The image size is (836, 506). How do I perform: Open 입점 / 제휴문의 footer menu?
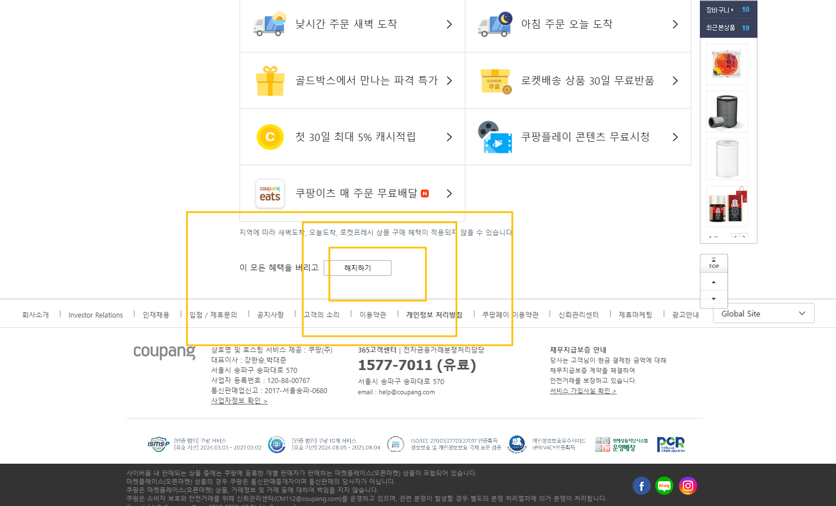pos(214,315)
